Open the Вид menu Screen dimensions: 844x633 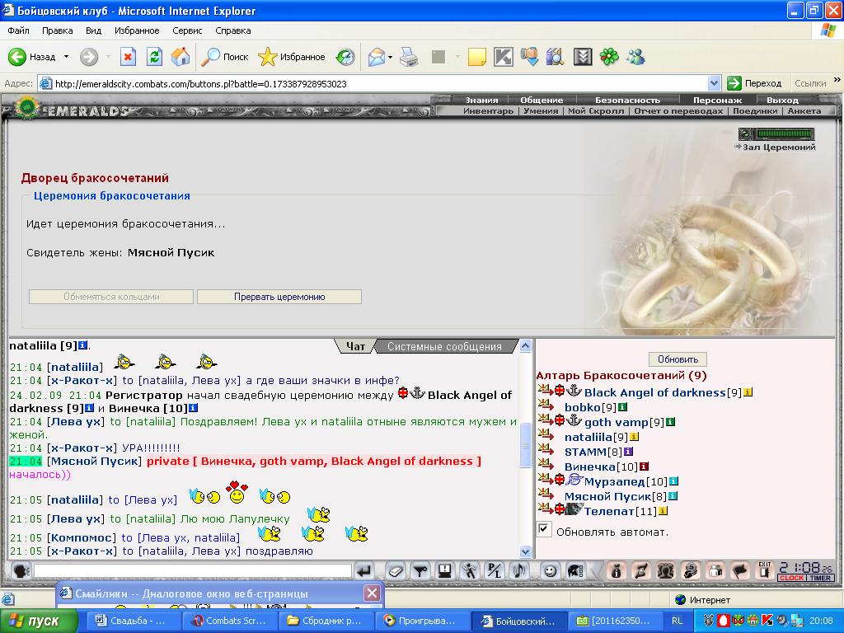click(x=93, y=30)
